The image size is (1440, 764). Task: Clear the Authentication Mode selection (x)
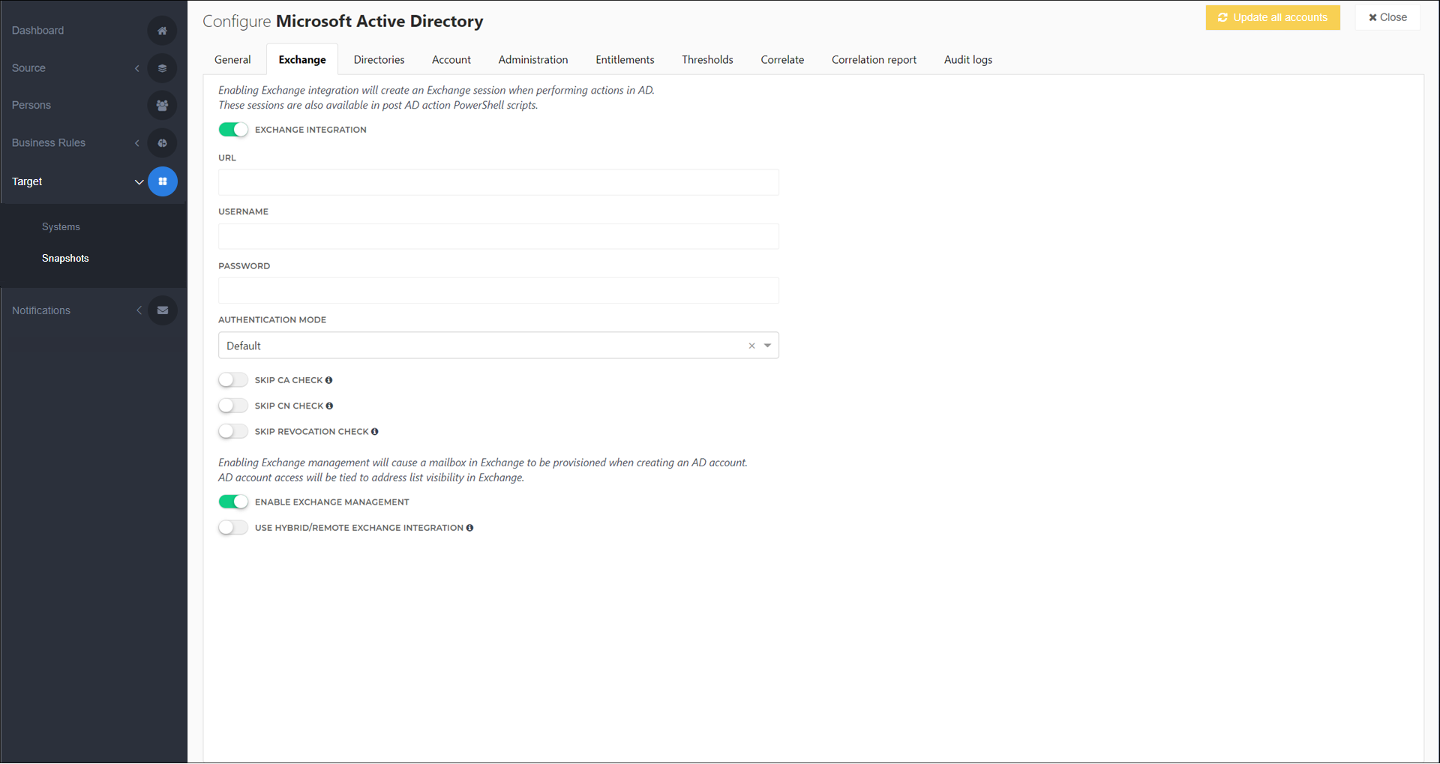pyautogui.click(x=751, y=346)
